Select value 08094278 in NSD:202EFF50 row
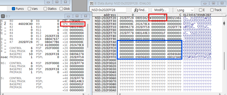This screenshot has height=95, width=227. (127, 27)
